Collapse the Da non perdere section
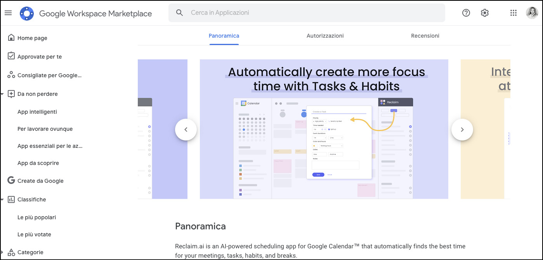Screen dimensions: 543x260 pos(2,94)
